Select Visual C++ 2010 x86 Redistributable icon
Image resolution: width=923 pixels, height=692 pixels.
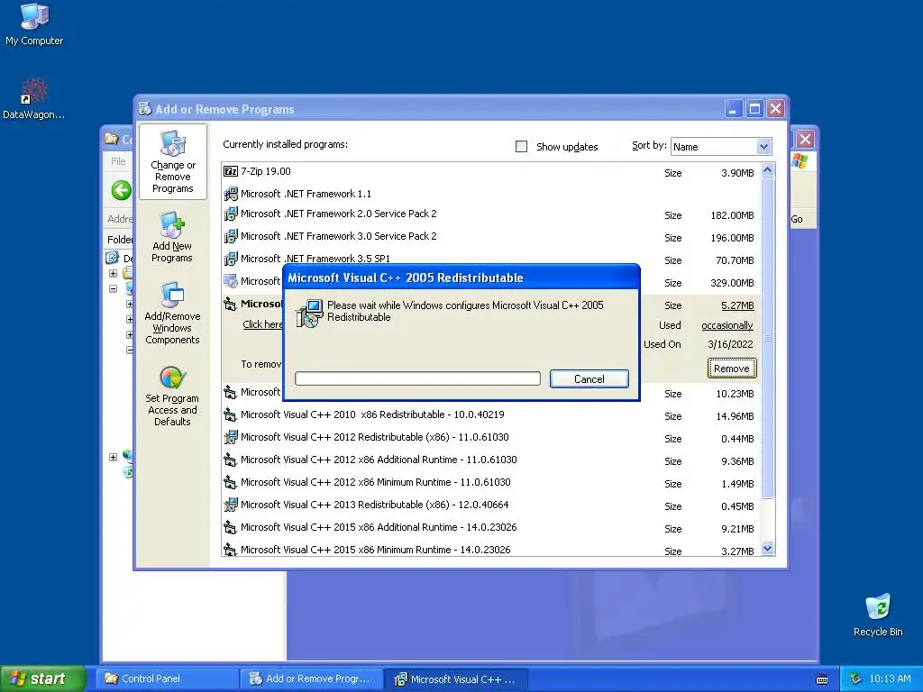(x=230, y=414)
